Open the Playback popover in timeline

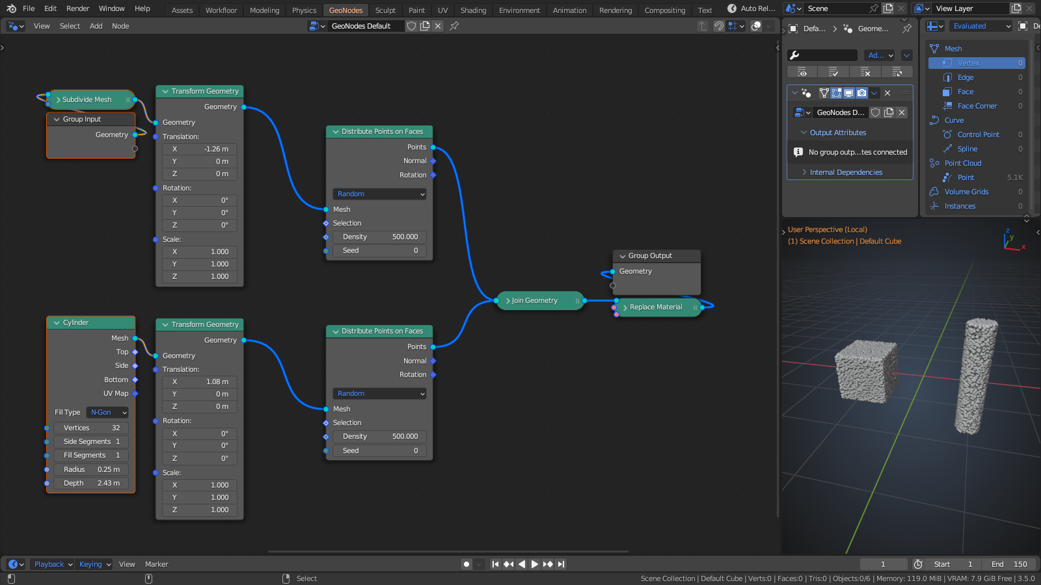[52, 564]
